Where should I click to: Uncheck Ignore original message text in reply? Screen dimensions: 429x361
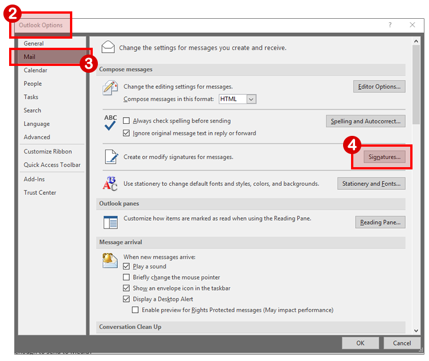pyautogui.click(x=126, y=133)
